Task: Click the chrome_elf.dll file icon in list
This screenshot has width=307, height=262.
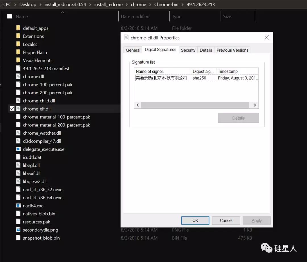Action: tap(18, 109)
